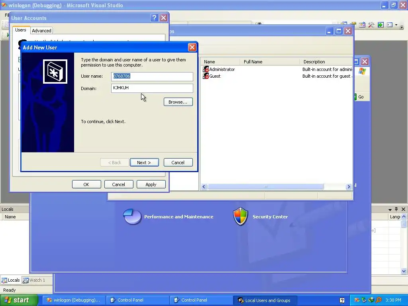Click the Guest account icon
This screenshot has width=408, height=306.
click(206, 76)
